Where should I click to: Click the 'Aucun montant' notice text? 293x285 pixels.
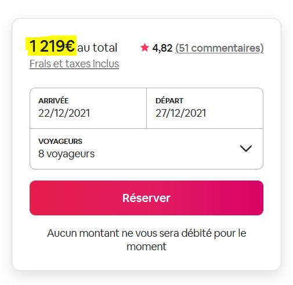click(146, 240)
